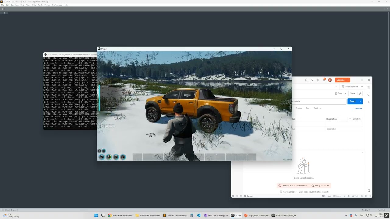Open Learn about troubleshooting requests link
This screenshot has height=219, width=390.
[314, 192]
